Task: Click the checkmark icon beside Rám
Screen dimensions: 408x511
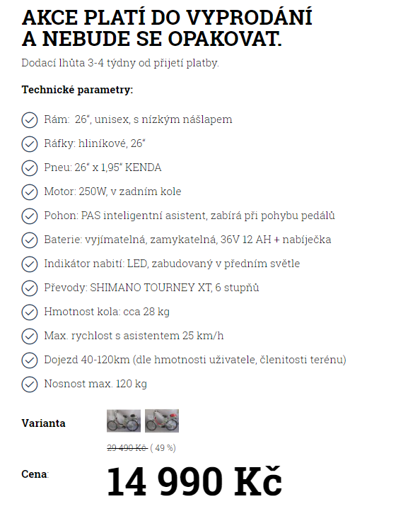Action: (x=30, y=120)
